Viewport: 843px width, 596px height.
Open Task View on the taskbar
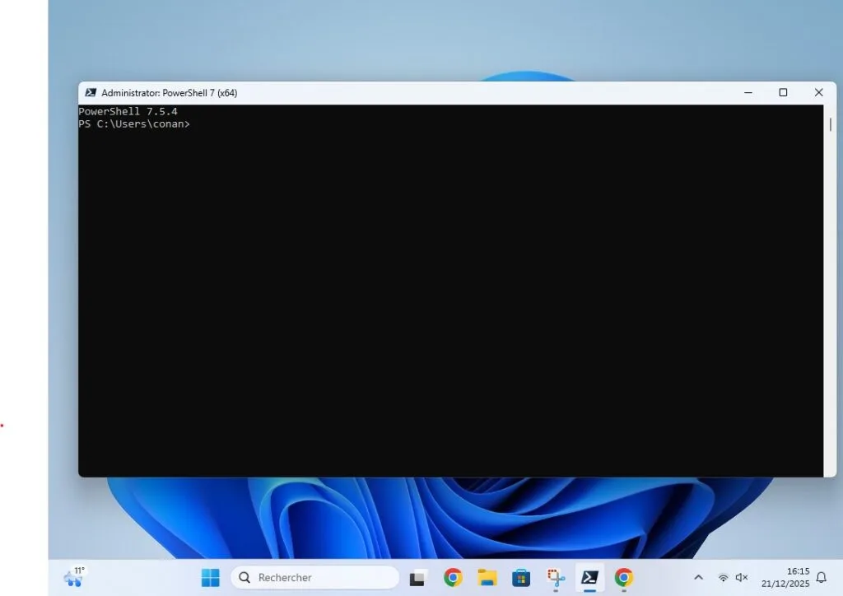(418, 578)
